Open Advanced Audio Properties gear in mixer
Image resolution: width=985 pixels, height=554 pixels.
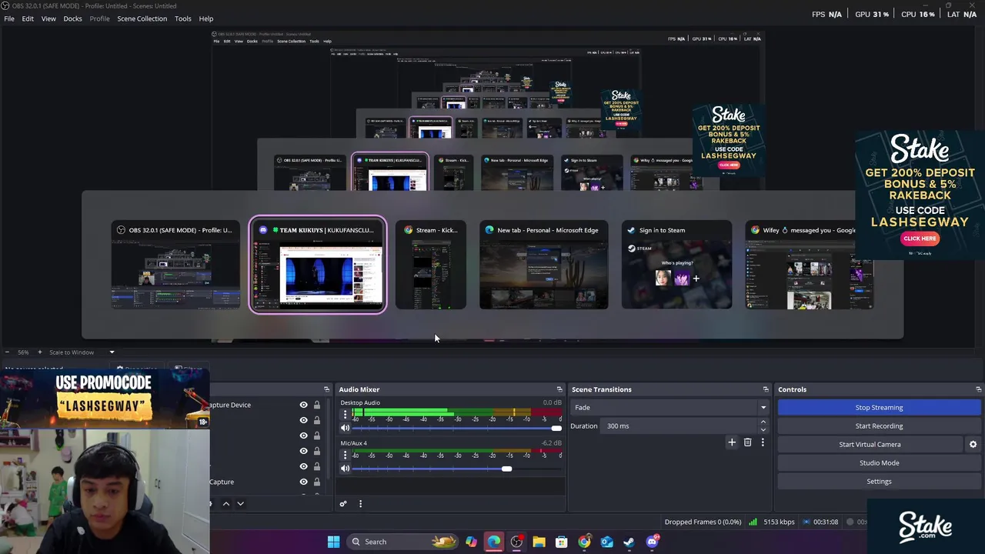(x=343, y=504)
